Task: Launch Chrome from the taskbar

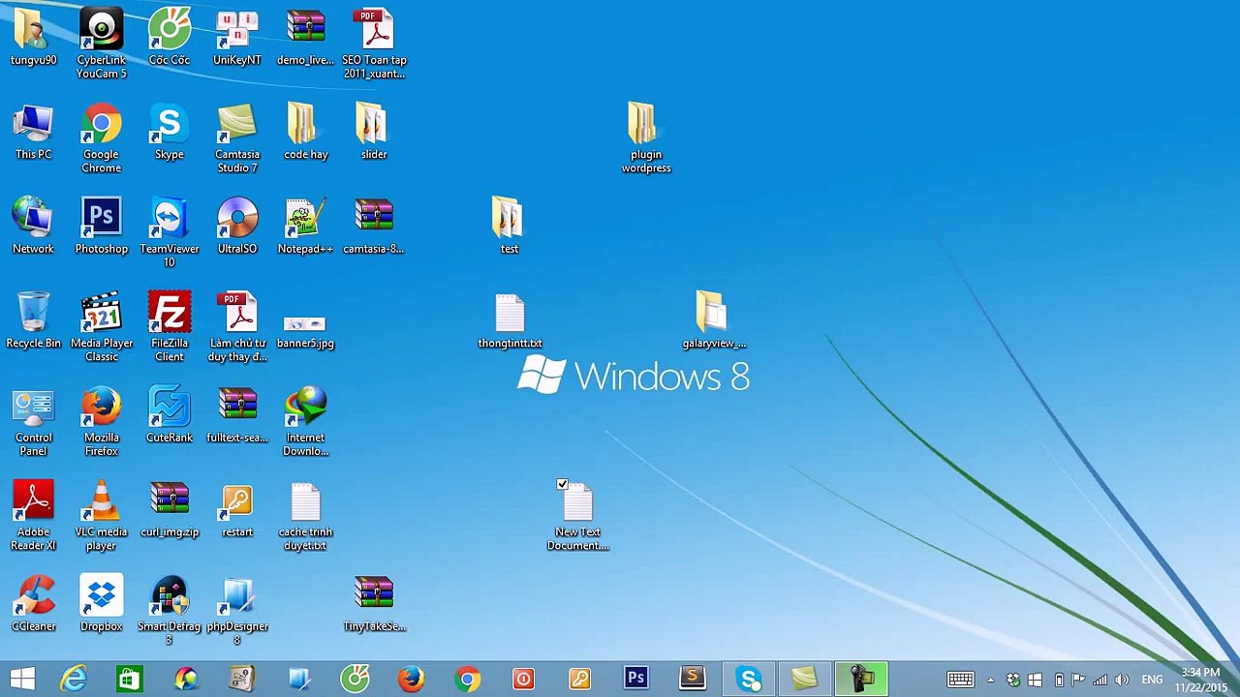Action: click(x=467, y=679)
